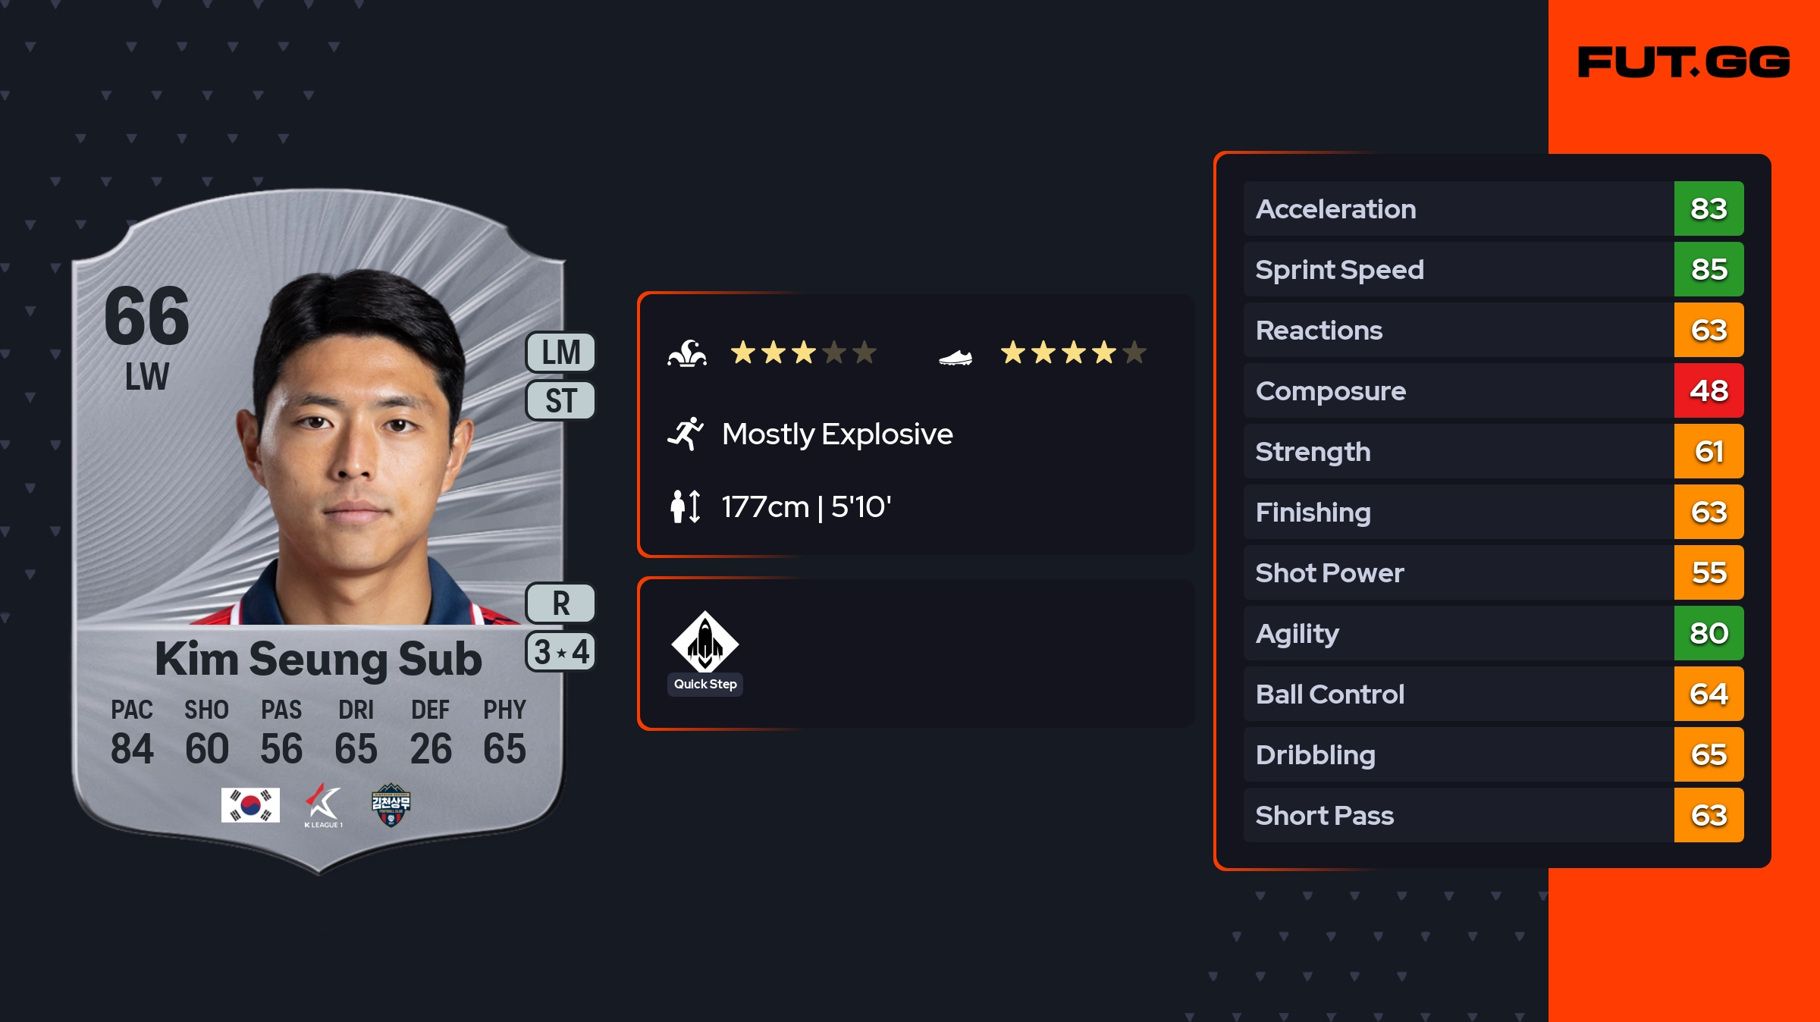1820x1022 pixels.
Task: Click the weak foot boot icon
Action: click(955, 356)
